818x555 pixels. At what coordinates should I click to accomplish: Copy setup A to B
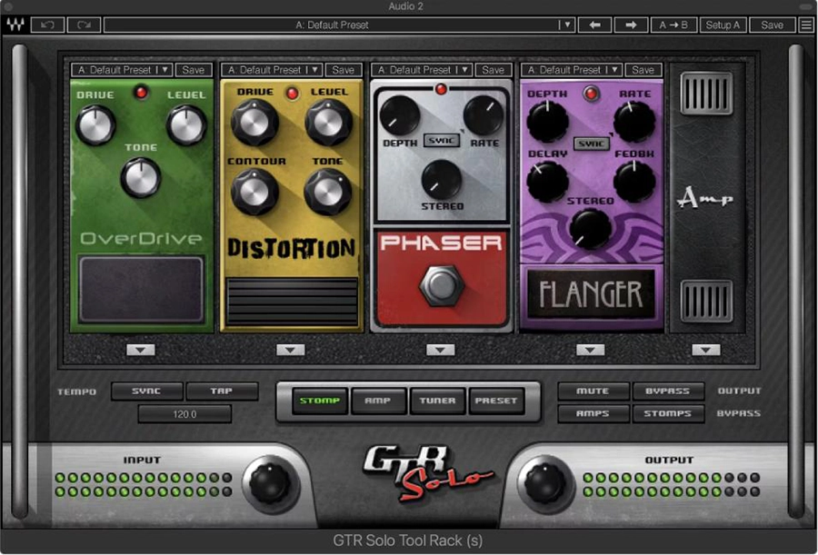tap(673, 25)
